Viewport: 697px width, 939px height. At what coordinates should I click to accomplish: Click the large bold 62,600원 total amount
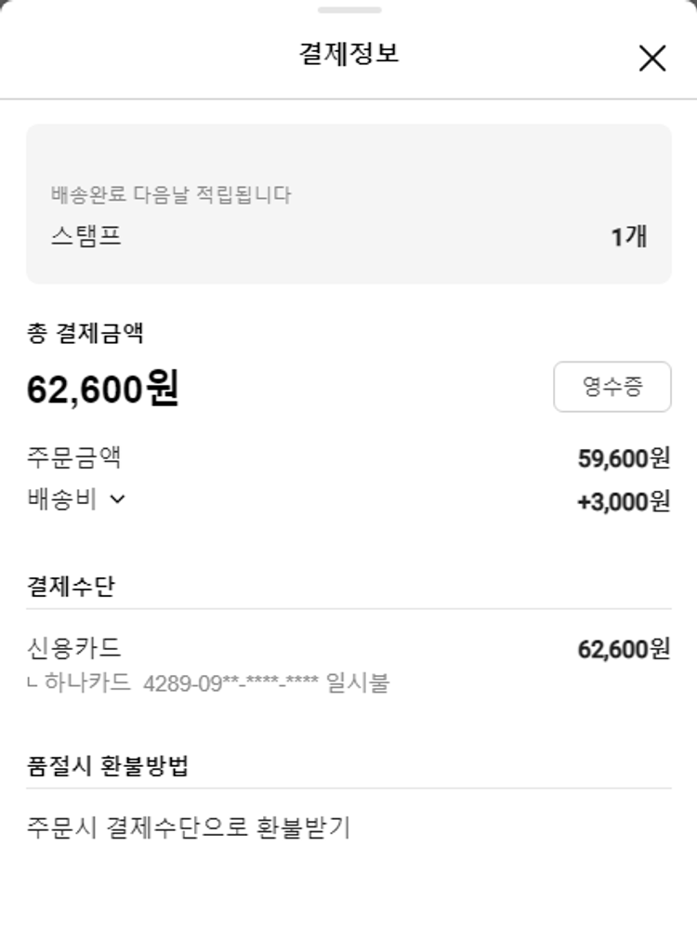[x=102, y=390]
